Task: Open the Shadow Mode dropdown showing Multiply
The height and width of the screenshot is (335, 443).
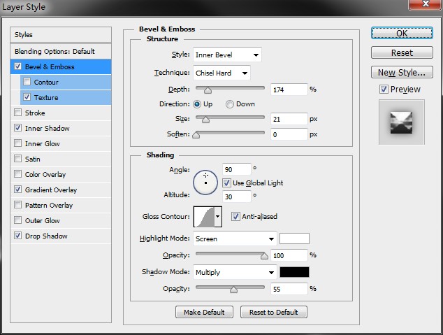Action: click(x=235, y=272)
